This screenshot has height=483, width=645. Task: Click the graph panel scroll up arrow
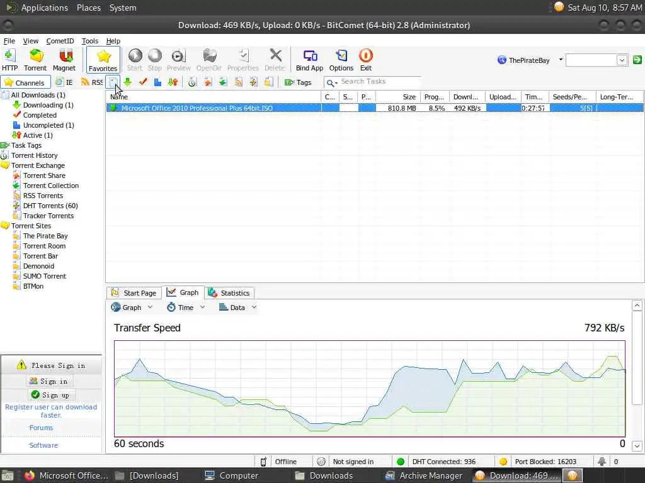coord(637,305)
